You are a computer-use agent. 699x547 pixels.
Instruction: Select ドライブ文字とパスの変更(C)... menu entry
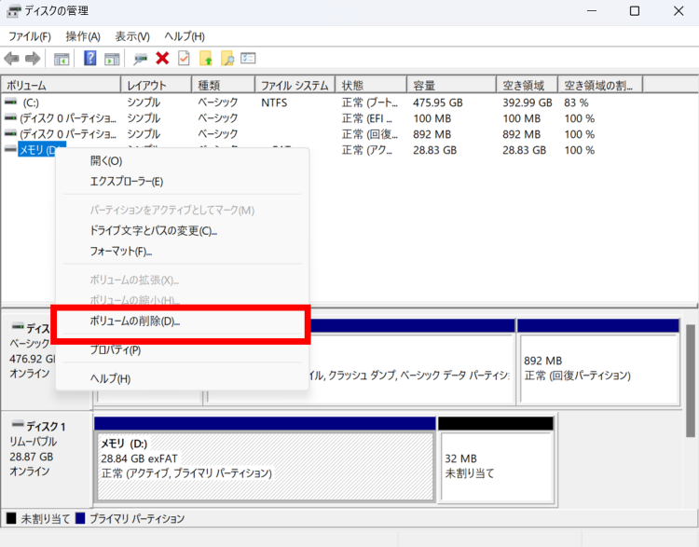coord(153,230)
